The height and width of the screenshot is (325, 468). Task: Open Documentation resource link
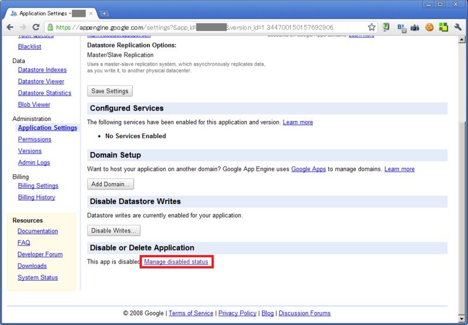(37, 231)
